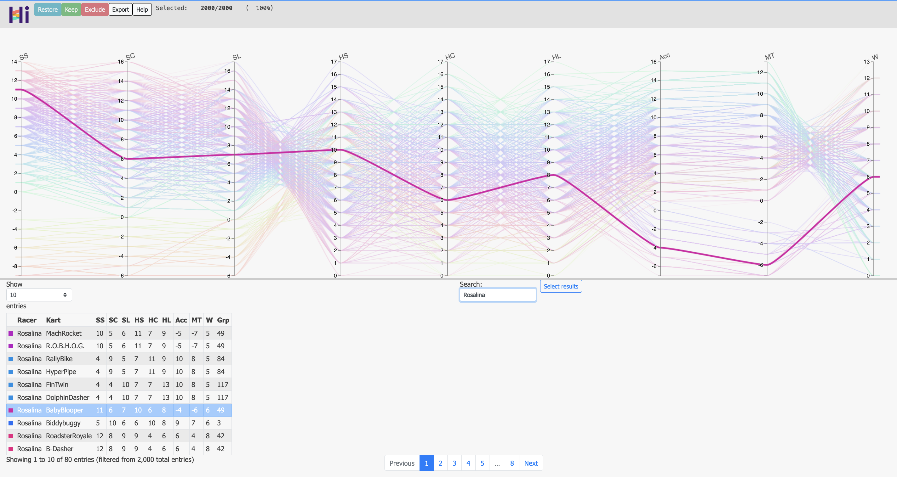Screen dimensions: 897x477
Task: Sort table by Kart column header
Action: pos(53,320)
